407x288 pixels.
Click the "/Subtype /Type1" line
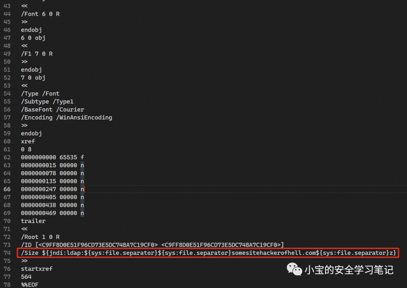click(47, 102)
